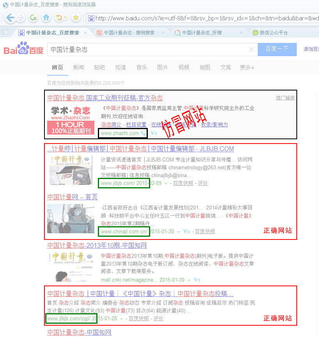Select the 新闻 search category tab

point(78,67)
